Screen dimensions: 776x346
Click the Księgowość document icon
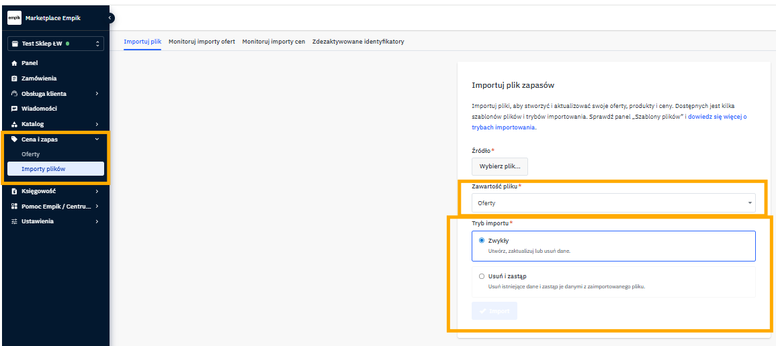(14, 191)
